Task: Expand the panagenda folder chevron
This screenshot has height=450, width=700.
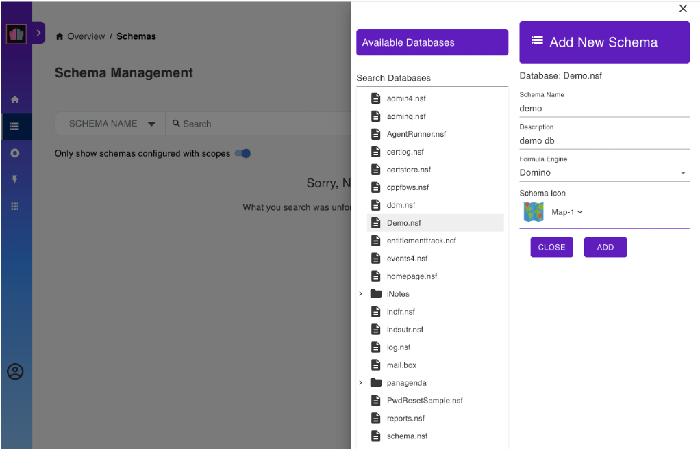Action: 361,383
